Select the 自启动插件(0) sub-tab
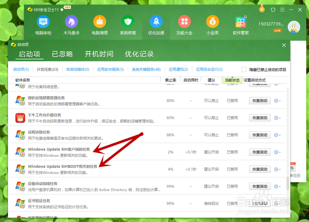The width and height of the screenshot is (309, 222). click(x=78, y=69)
